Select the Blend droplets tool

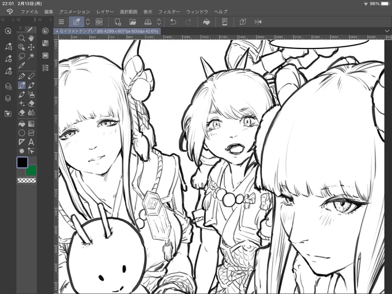pyautogui.click(x=31, y=113)
